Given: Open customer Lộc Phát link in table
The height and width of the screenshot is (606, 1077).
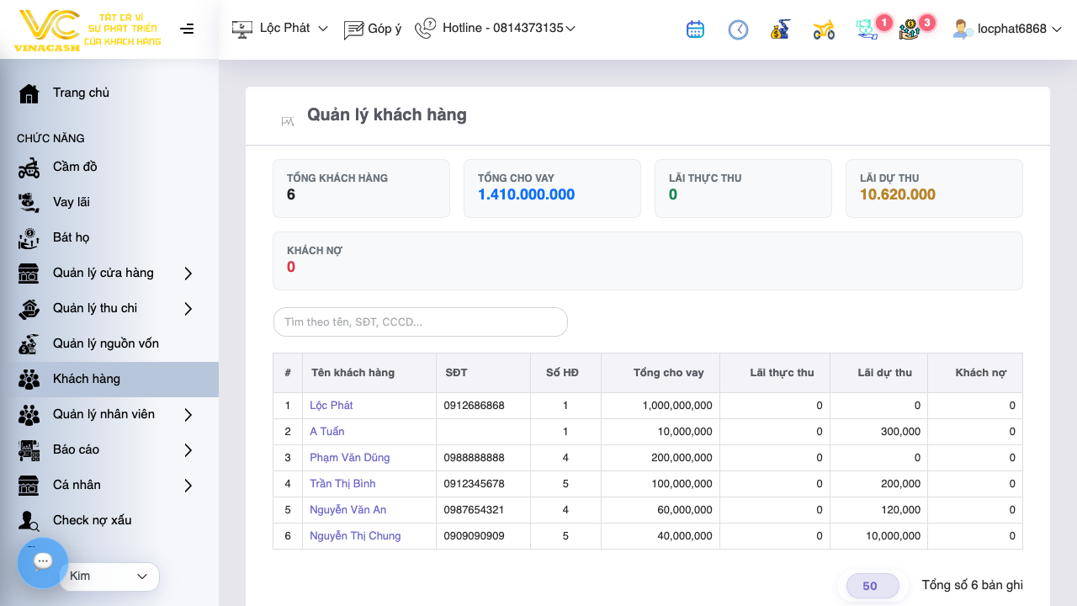Looking at the screenshot, I should (332, 406).
